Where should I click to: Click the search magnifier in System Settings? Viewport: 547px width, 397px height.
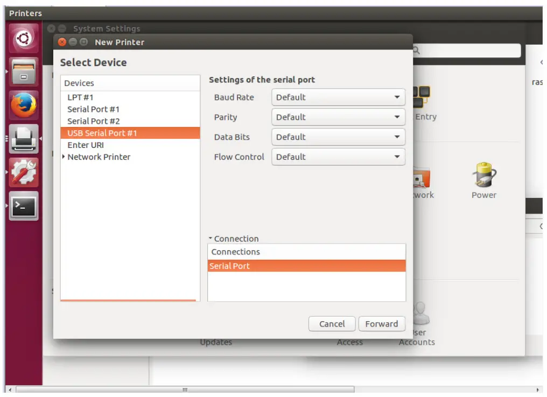coord(417,51)
